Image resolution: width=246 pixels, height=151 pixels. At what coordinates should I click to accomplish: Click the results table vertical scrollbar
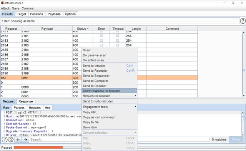coord(244,64)
